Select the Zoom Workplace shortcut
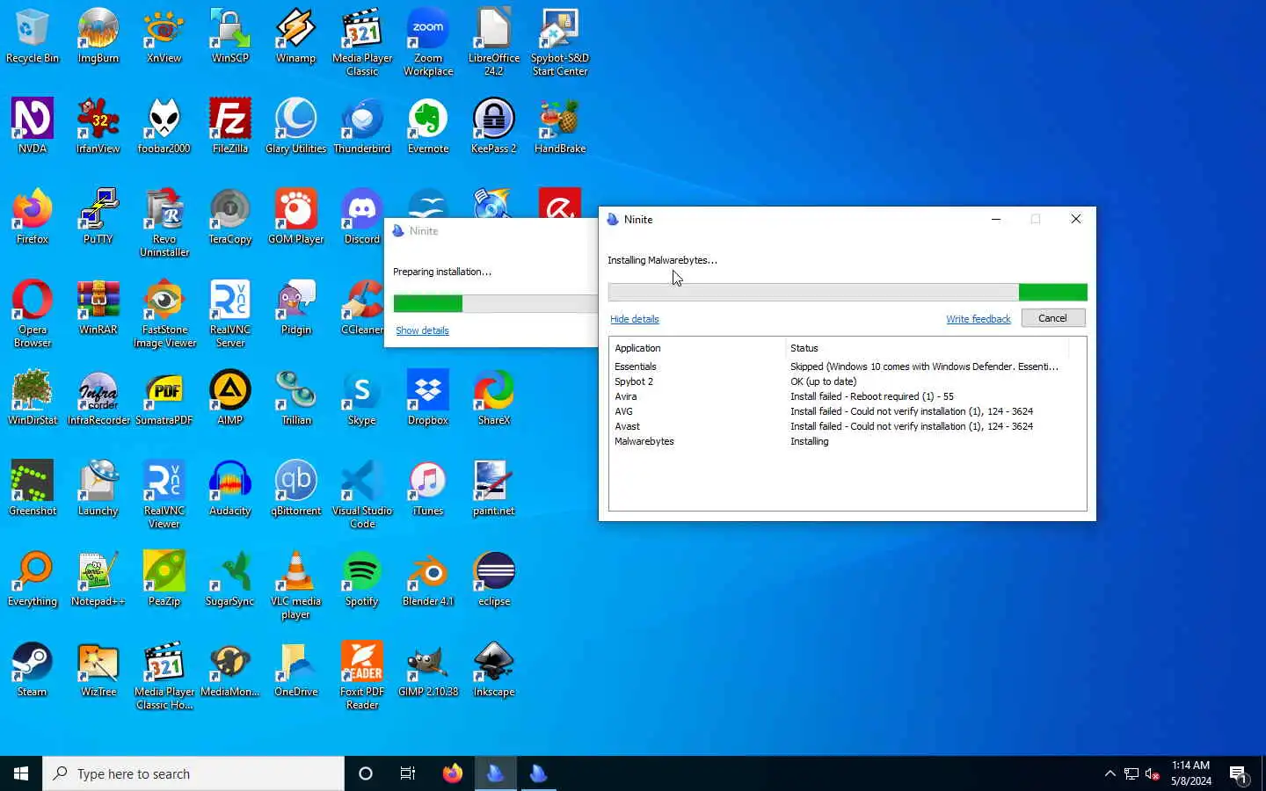Viewport: 1266px width, 791px height. point(428,42)
